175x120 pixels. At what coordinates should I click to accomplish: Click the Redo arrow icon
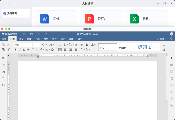(46, 34)
